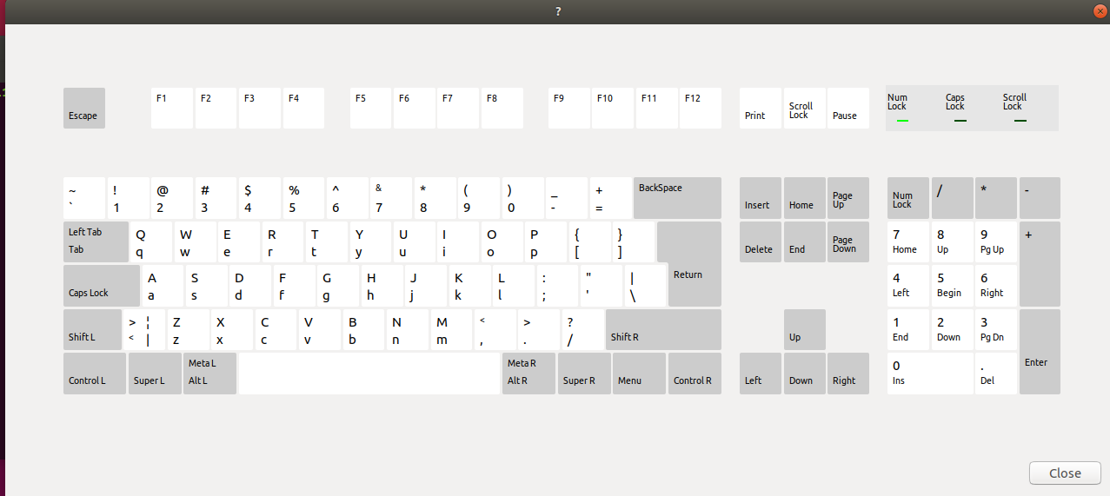Click the M key
Screen dimensions: 1110x496
(x=451, y=329)
